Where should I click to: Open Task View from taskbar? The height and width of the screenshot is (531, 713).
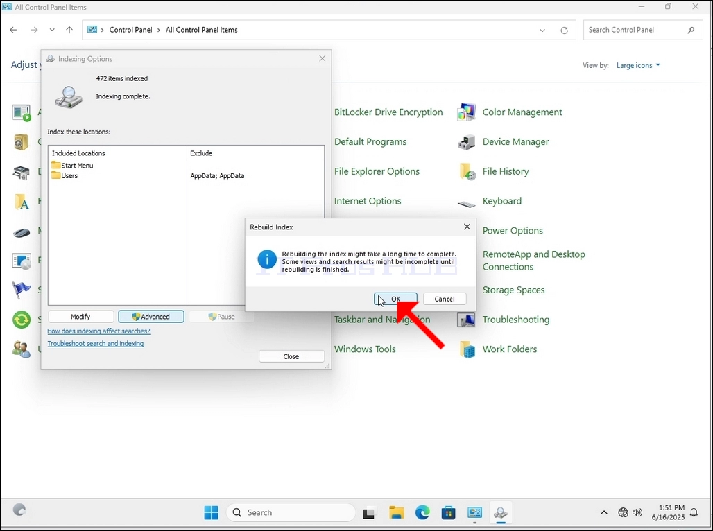pyautogui.click(x=369, y=513)
